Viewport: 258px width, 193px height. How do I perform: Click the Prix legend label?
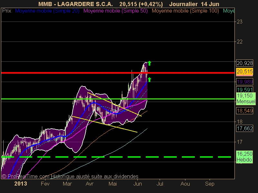coord(6,11)
